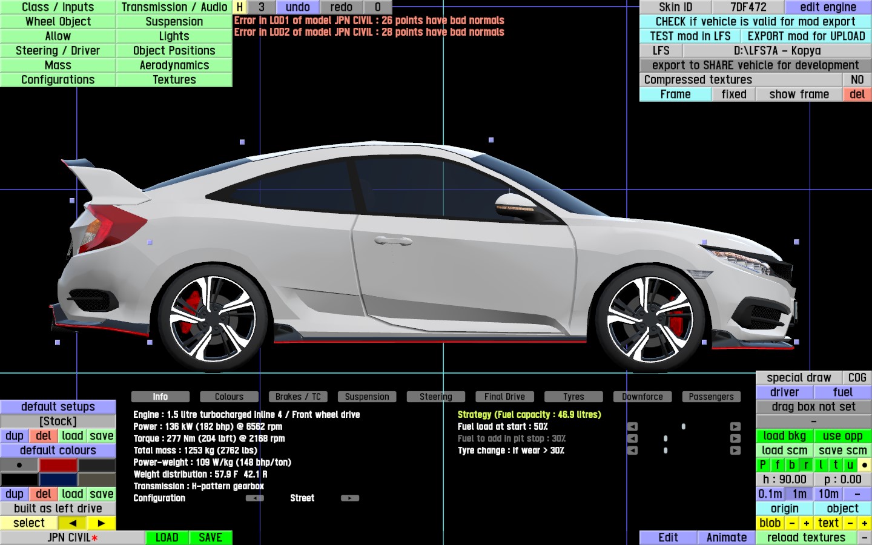
Task: Switch to underside view with u button
Action: tap(850, 465)
